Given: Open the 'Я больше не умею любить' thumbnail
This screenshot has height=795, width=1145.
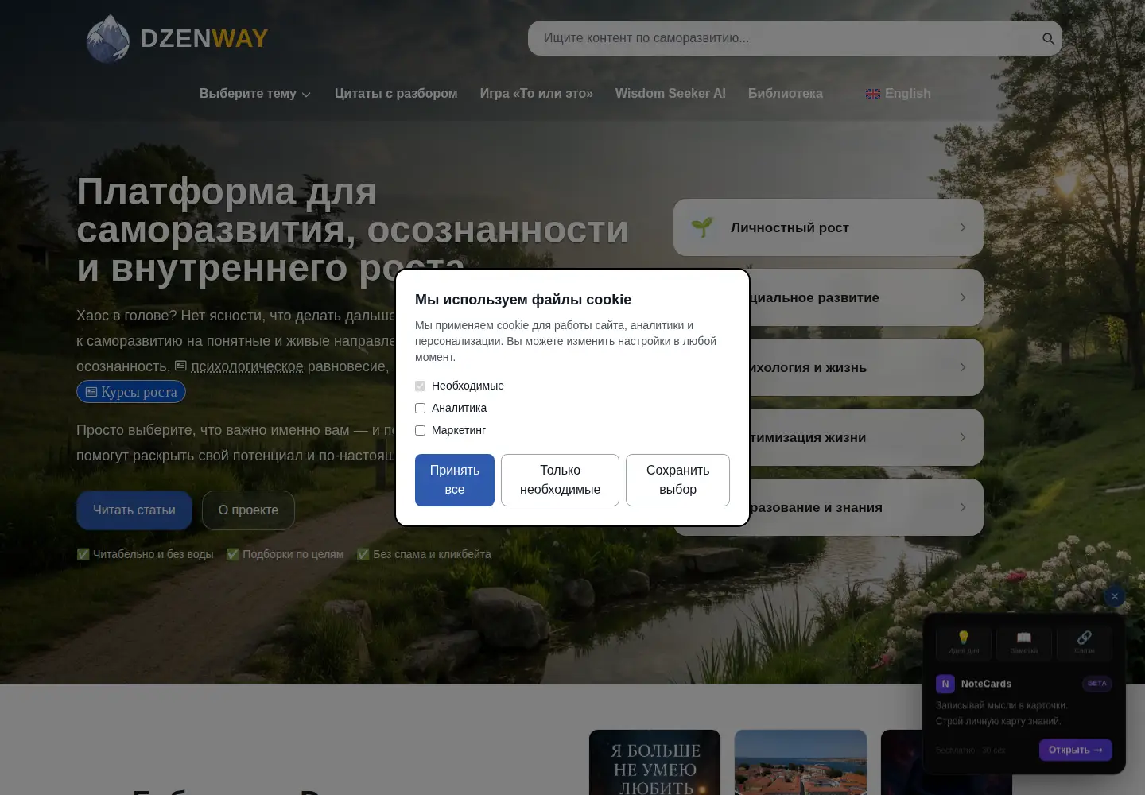Looking at the screenshot, I should pos(655,762).
